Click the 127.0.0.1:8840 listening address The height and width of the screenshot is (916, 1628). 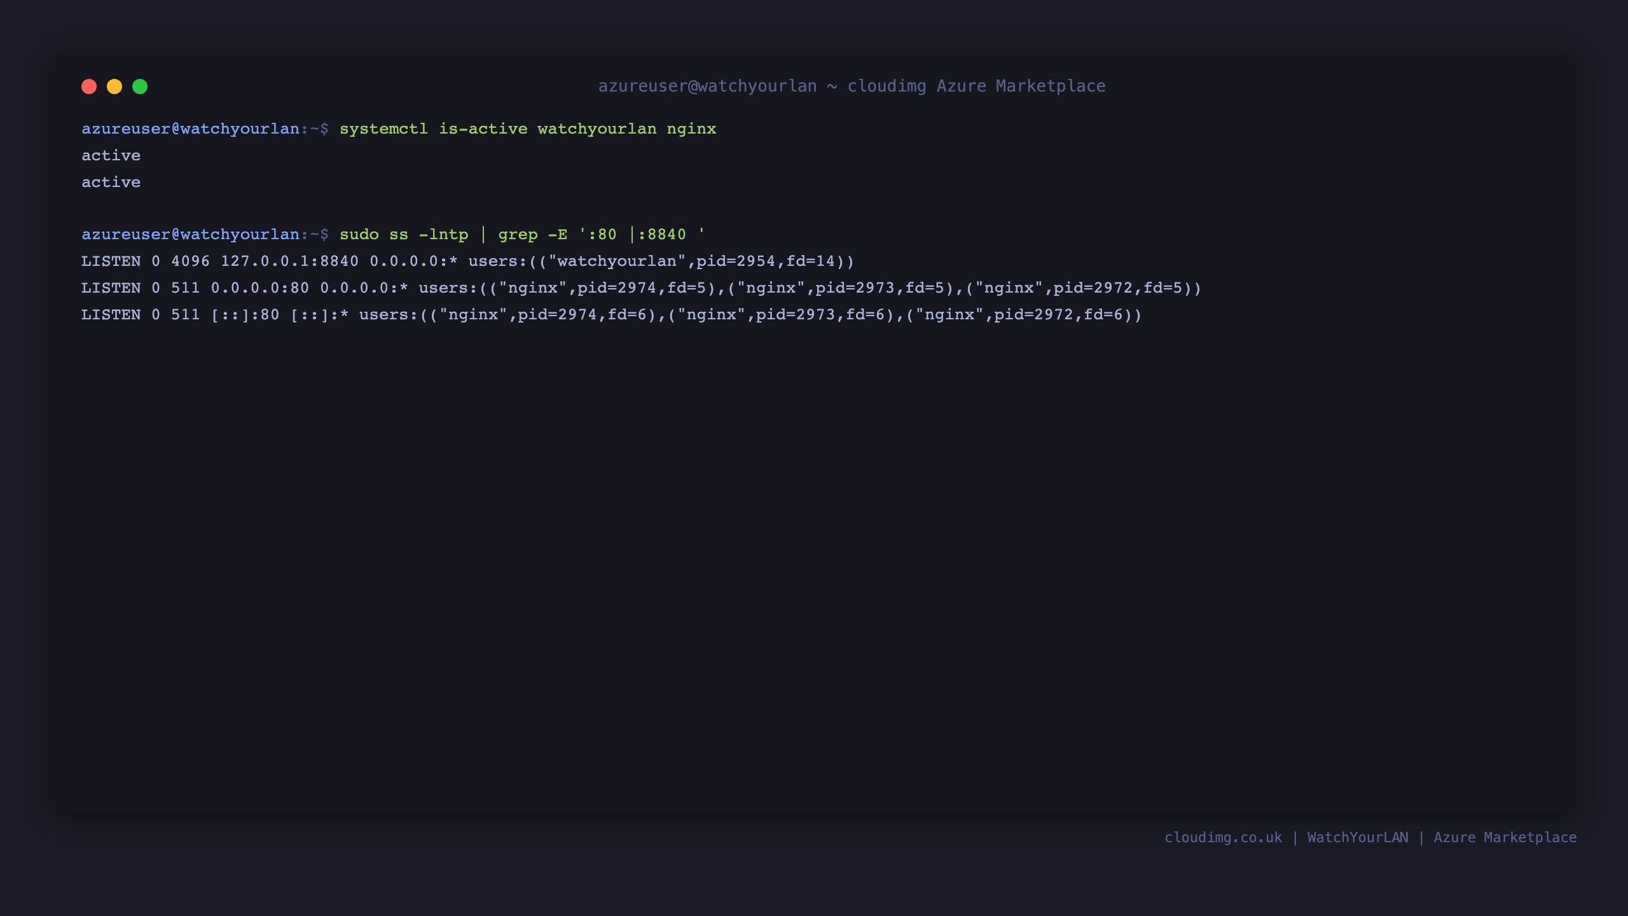click(x=289, y=261)
